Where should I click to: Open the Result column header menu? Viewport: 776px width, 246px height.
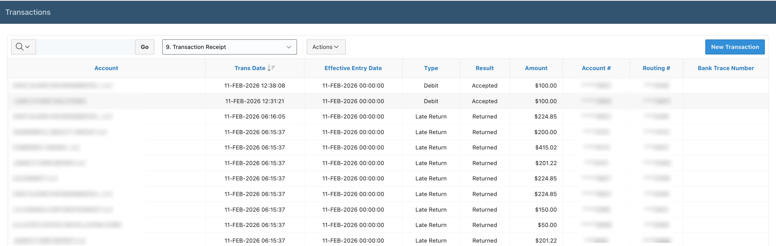point(484,68)
